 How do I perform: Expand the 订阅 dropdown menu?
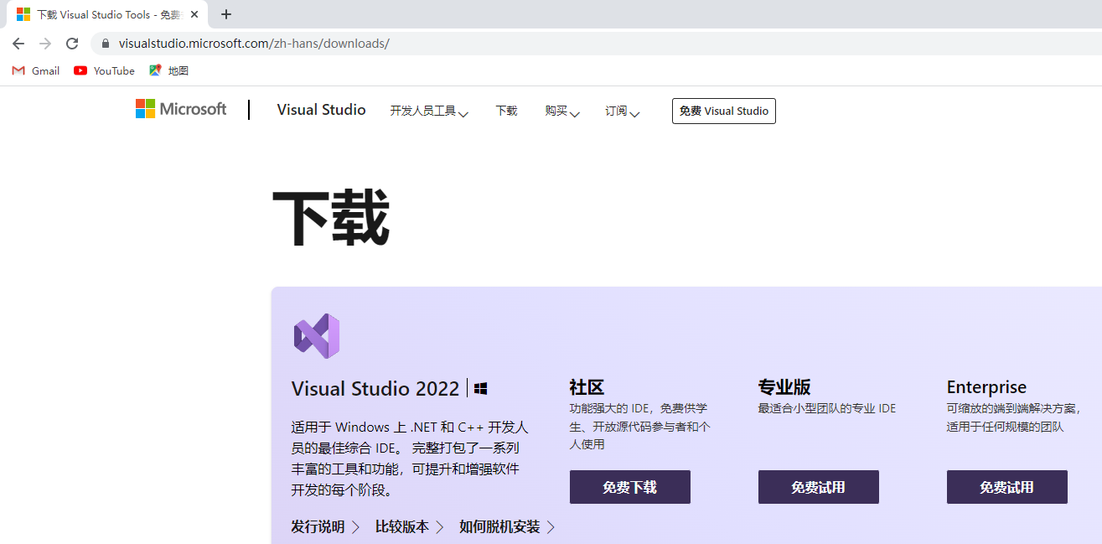(623, 111)
